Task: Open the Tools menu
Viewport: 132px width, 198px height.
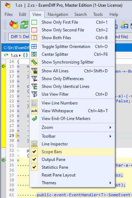Action: point(98,14)
